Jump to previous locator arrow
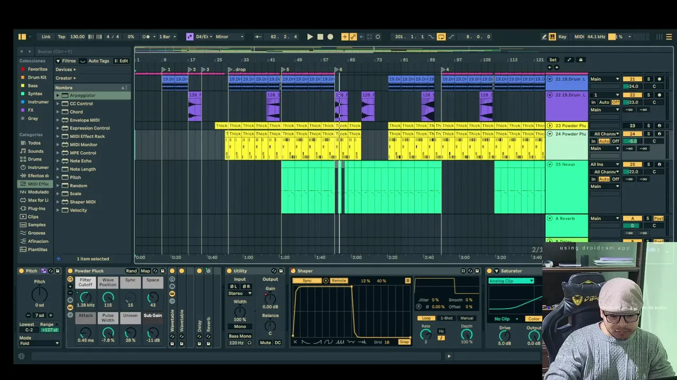677x380 pixels. coord(550,67)
